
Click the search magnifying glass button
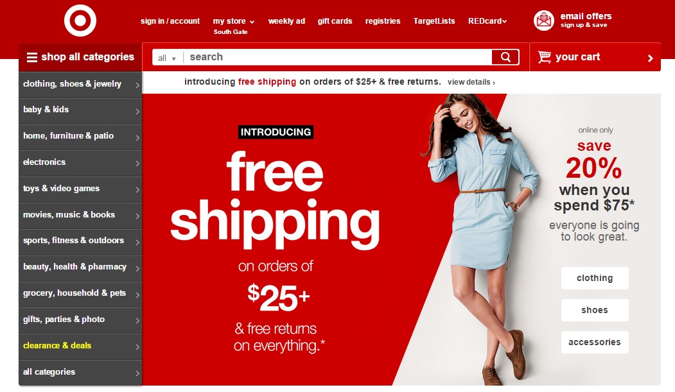click(505, 57)
